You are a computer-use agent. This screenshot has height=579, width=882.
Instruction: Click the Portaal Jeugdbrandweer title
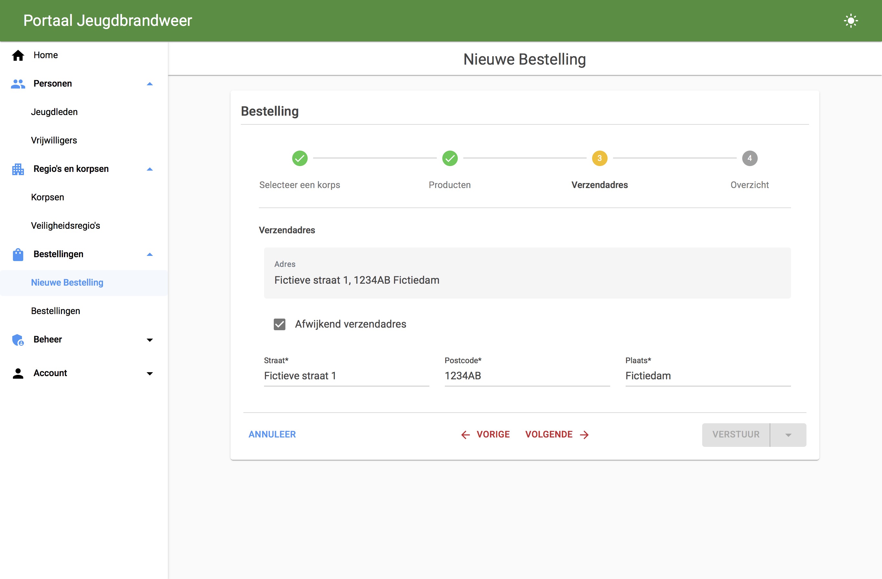point(108,21)
